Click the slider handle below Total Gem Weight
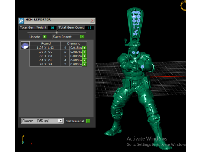This screenshot has height=152, width=202. pos(56,32)
